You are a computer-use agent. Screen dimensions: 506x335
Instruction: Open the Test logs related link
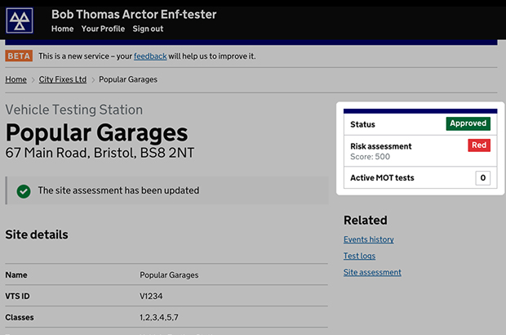pos(359,256)
